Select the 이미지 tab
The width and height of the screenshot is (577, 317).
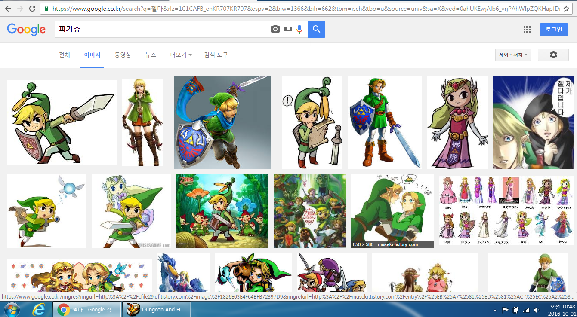(x=92, y=55)
